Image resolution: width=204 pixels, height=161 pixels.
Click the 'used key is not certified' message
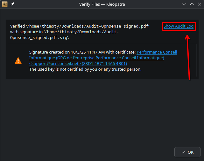pyautogui.click(x=85, y=69)
